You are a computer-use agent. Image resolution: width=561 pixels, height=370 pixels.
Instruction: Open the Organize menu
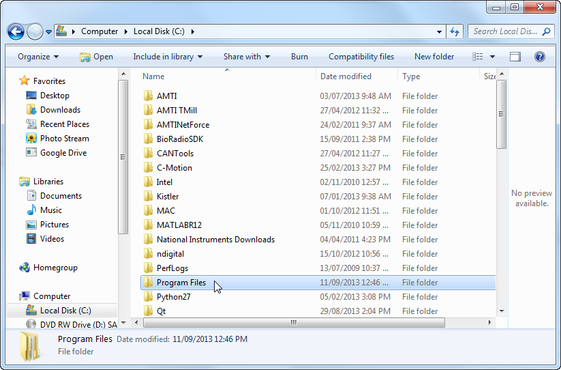[38, 57]
